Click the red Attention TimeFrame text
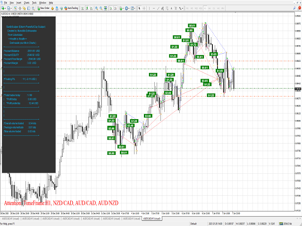Image resolution: width=302 pixels, height=226 pixels. coord(61,203)
